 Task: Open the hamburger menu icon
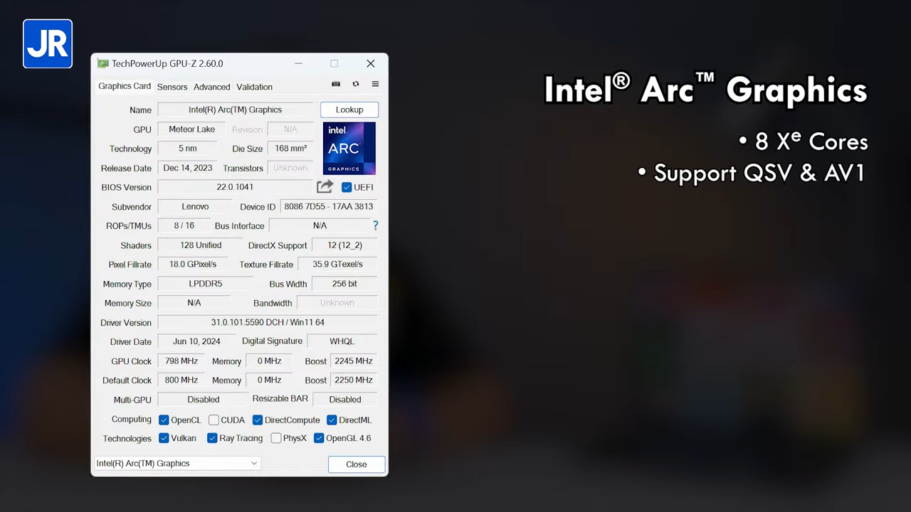375,84
